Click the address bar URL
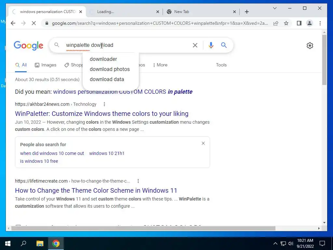Viewport: 333px width, 250px height. pyautogui.click(x=160, y=23)
